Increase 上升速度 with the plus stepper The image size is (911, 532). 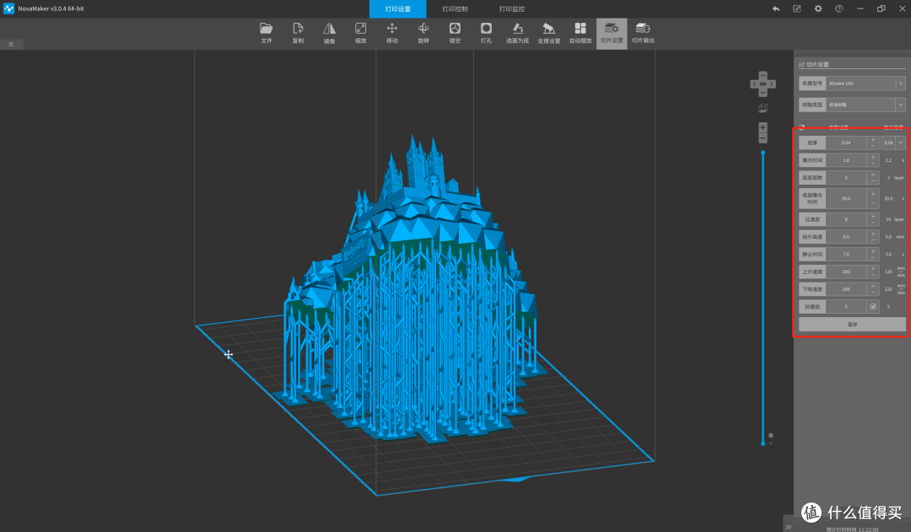[x=873, y=268]
